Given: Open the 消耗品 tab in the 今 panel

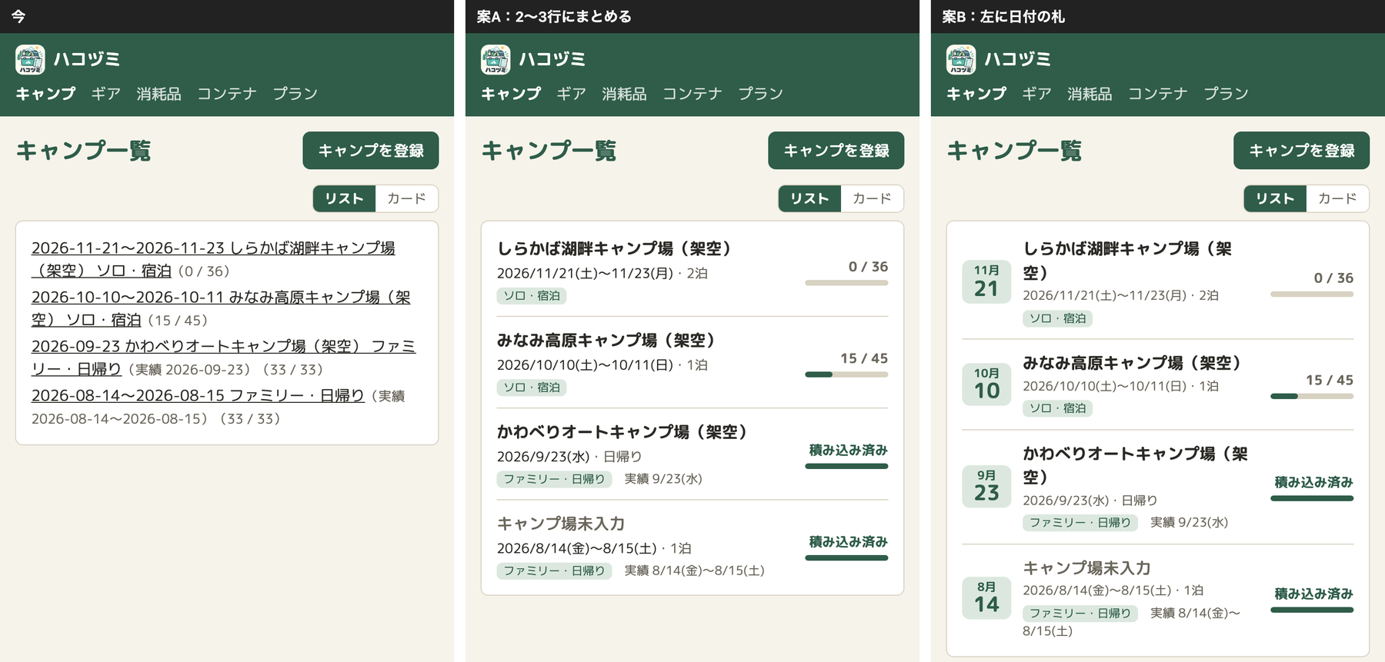Looking at the screenshot, I should 159,94.
